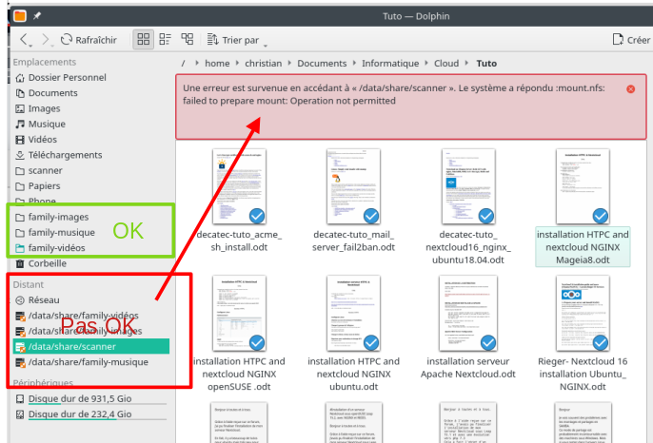Screen dimensions: 653x443
Task: Click check badge on decatec-tuto_acme_sh_install.odt
Action: 257,216
